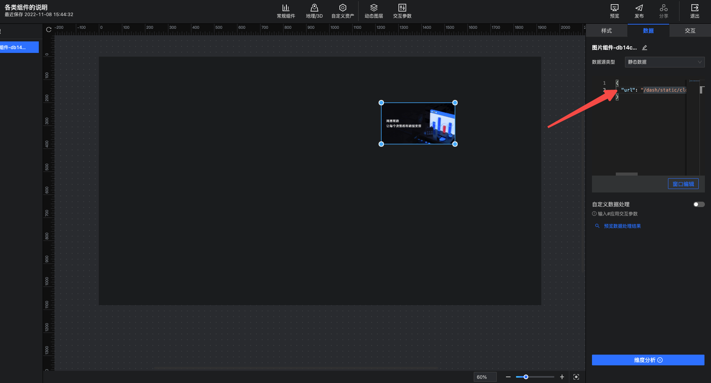Open the 常规组件 chart components menu

pos(286,11)
